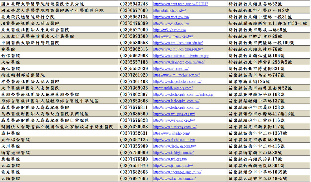
Task: Open leehospital link in the (03)7676811 row
Action: [x=176, y=108]
